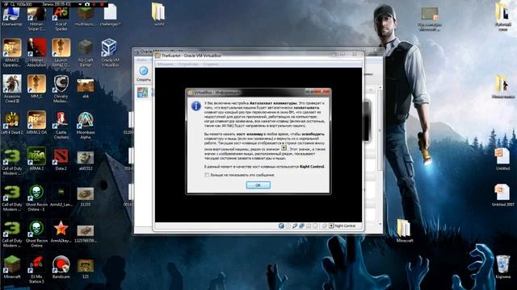Open Launch Arma2 OA shortcut
This screenshot has width=517, height=290.
[61, 52]
